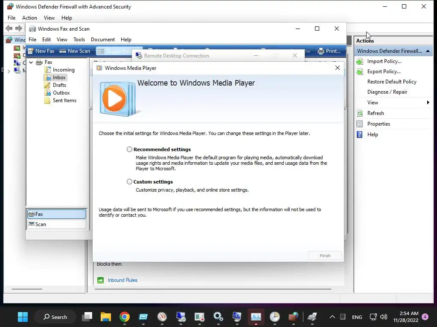Open Task View from the taskbar
Screen dimensions: 437x327
[x=87, y=316]
